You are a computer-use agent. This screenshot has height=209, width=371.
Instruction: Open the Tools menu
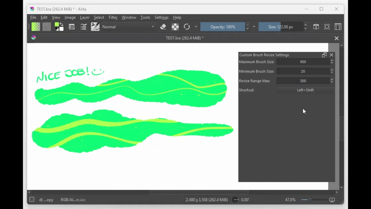pyautogui.click(x=145, y=18)
